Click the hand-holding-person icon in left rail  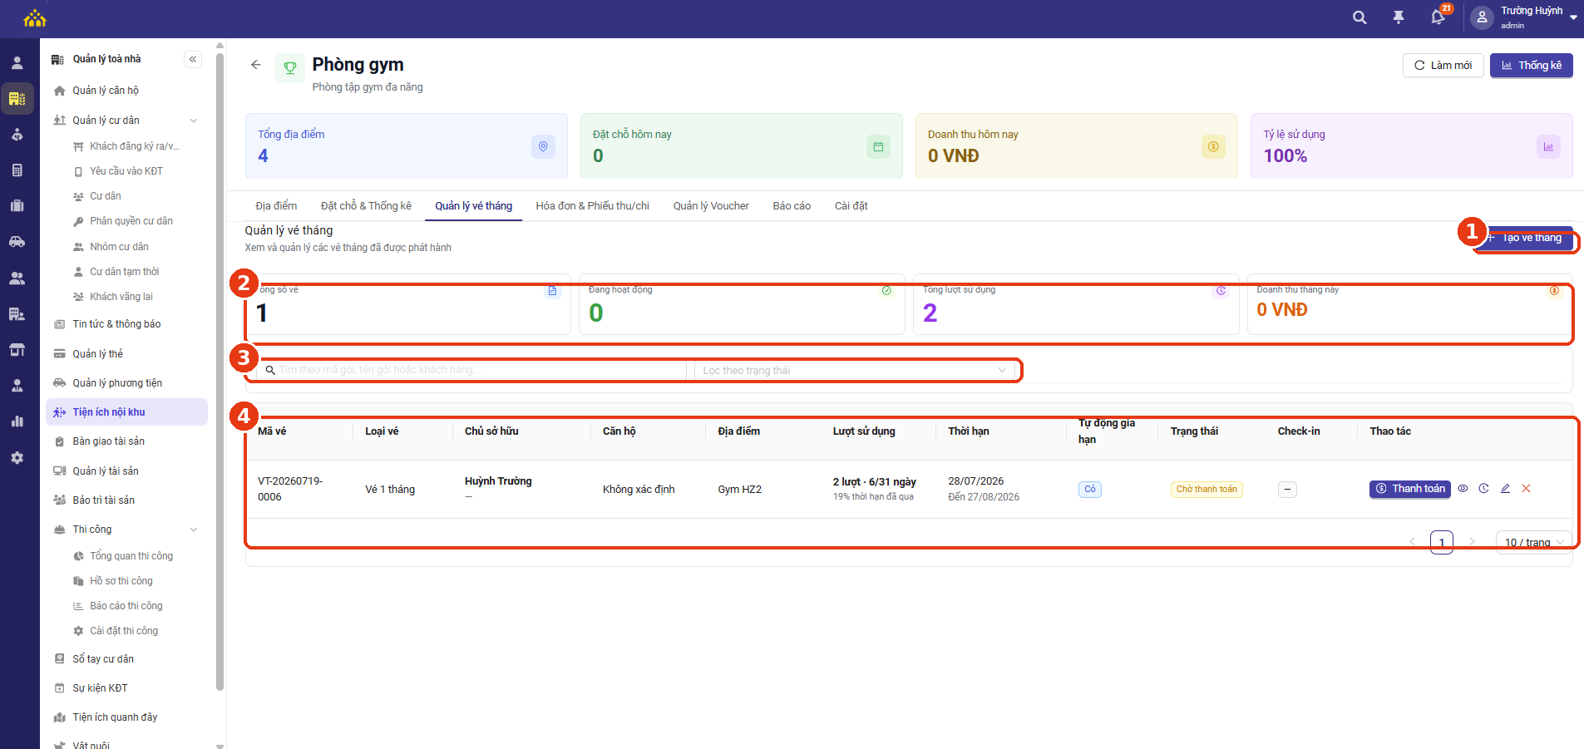click(17, 135)
